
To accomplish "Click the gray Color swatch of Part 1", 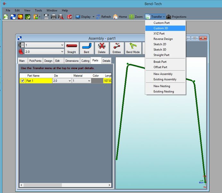I will 97,81.
